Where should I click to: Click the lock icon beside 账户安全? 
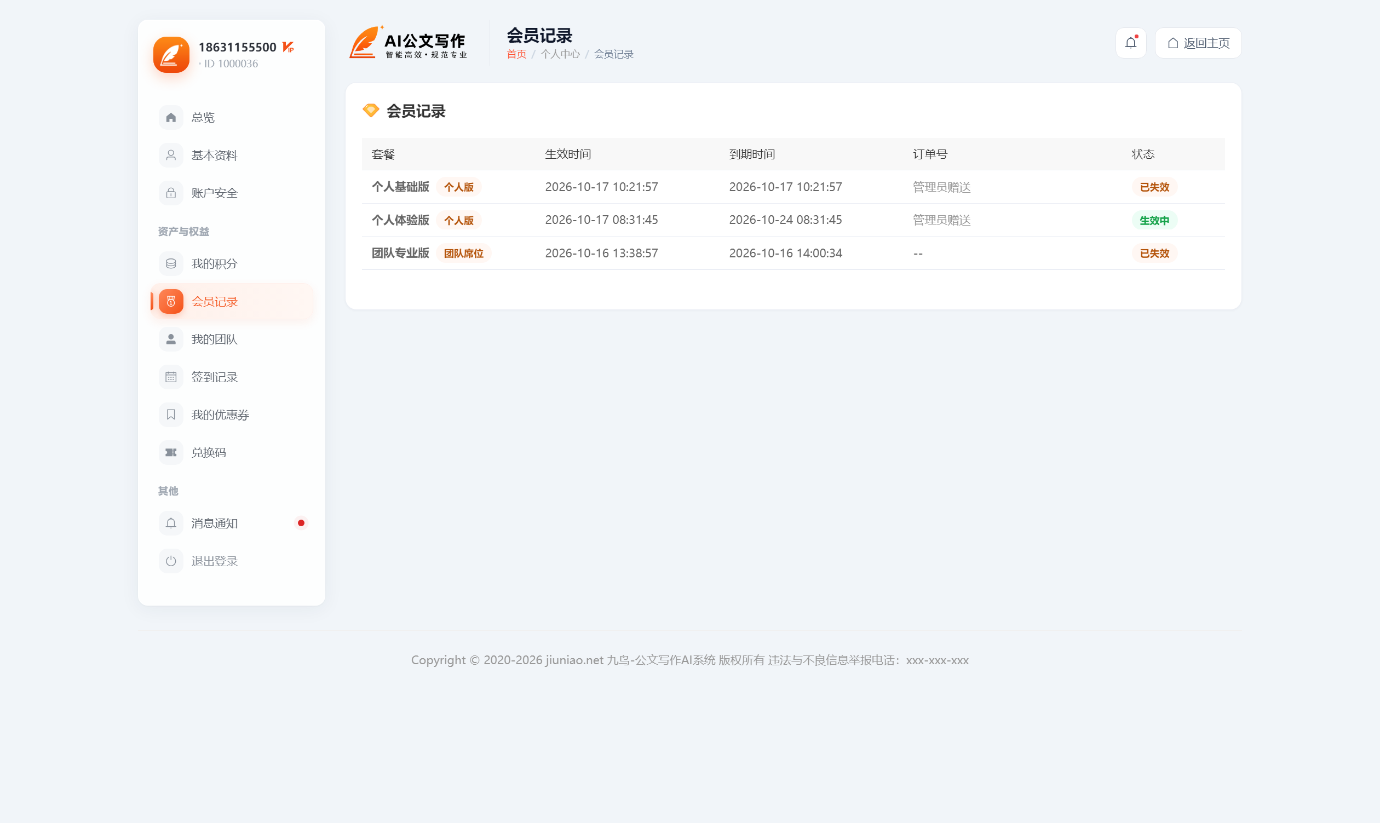pos(171,193)
